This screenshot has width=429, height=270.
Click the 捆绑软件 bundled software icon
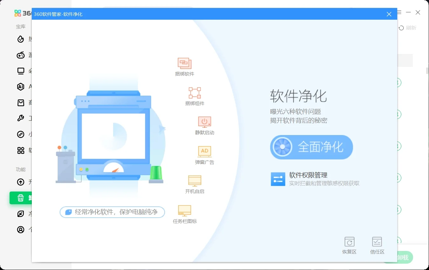(184, 63)
